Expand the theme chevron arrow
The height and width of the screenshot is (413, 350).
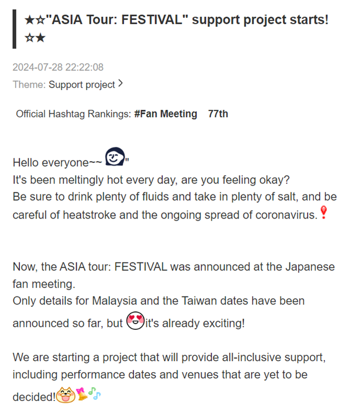click(x=120, y=83)
